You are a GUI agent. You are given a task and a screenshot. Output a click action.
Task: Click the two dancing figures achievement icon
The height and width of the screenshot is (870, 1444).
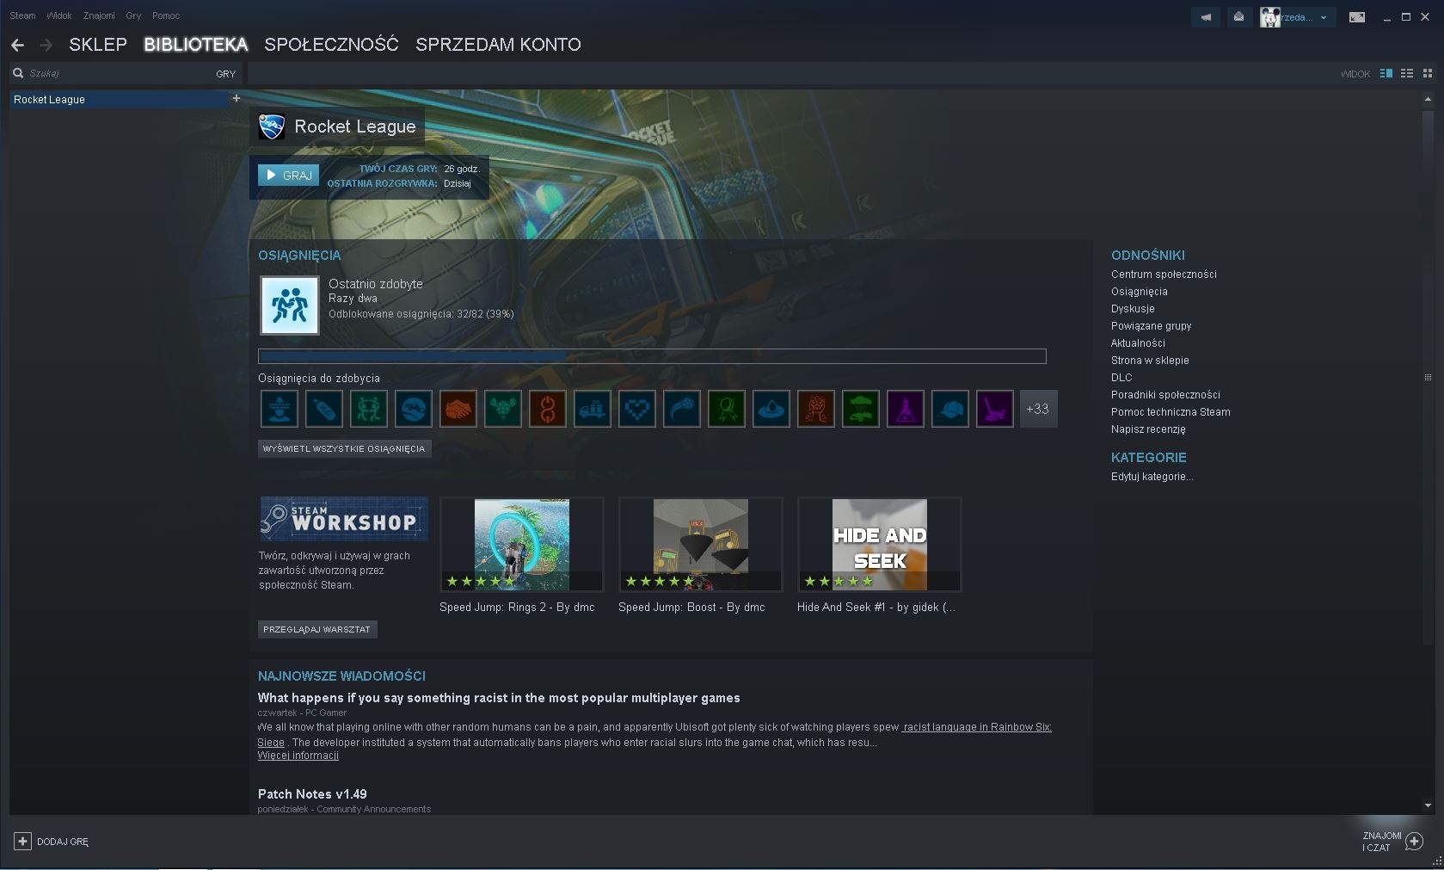click(369, 409)
